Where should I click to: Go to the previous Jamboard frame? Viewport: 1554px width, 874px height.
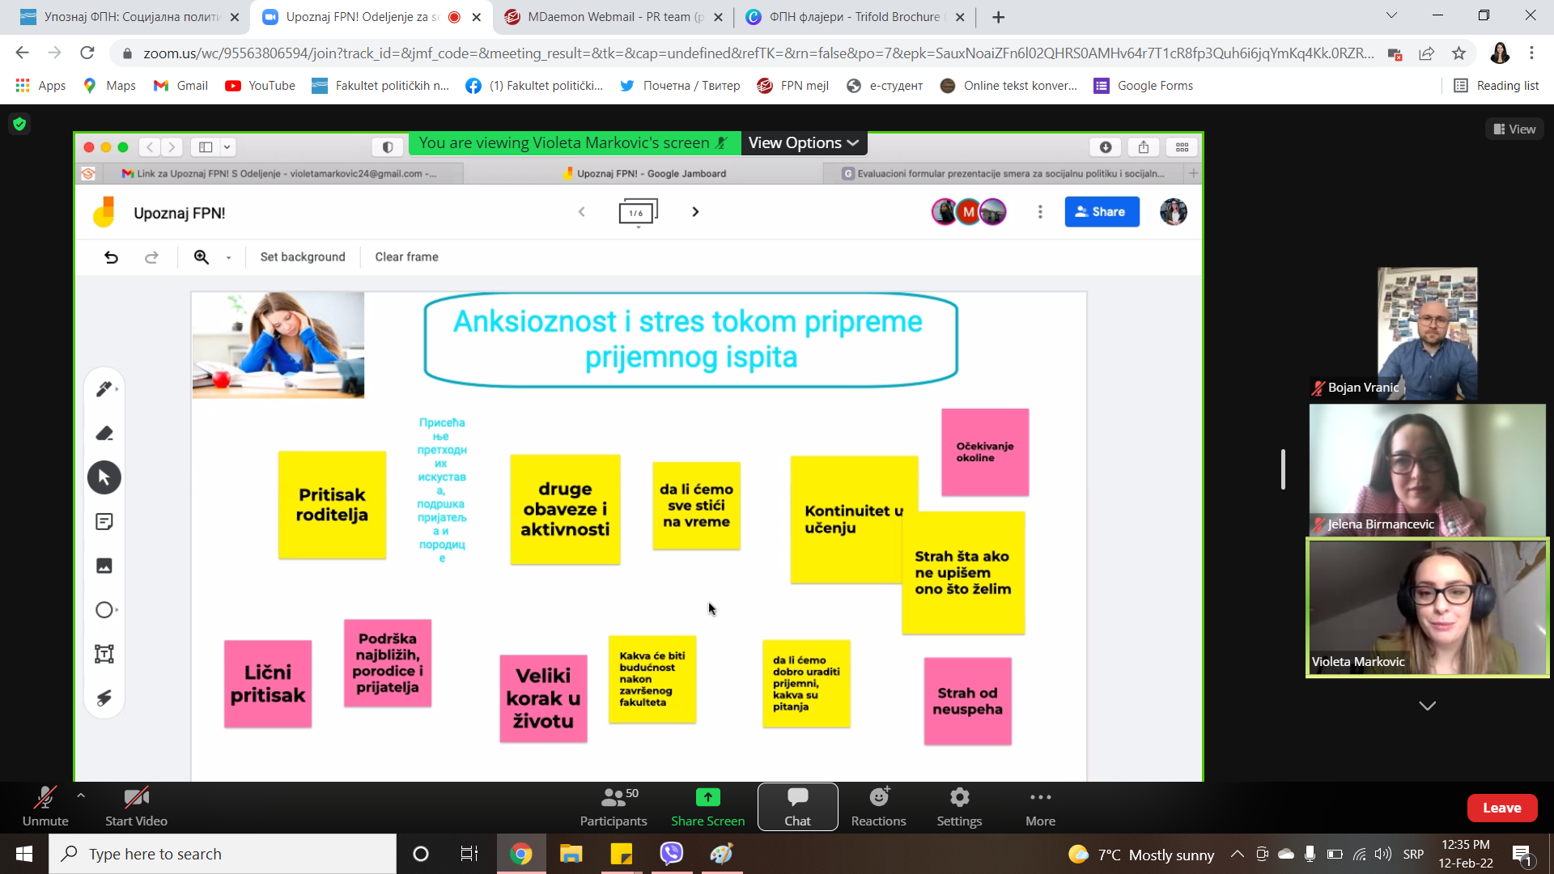tap(581, 212)
